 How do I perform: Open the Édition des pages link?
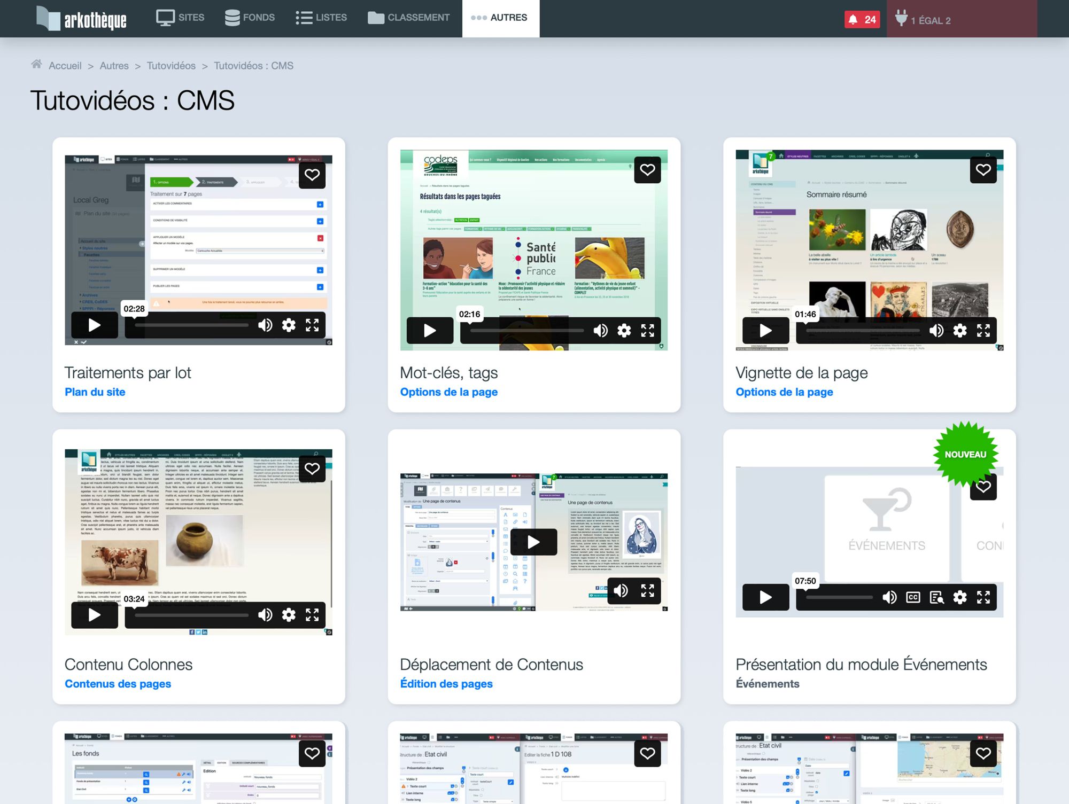point(446,684)
